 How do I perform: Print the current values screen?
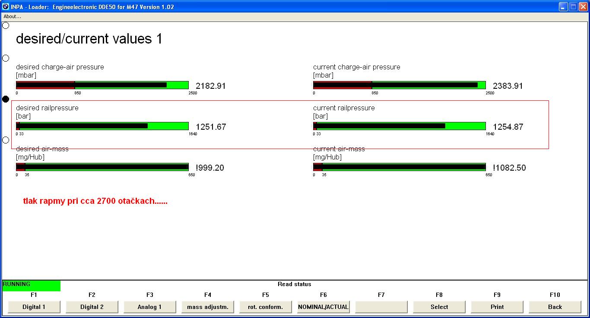pos(497,307)
